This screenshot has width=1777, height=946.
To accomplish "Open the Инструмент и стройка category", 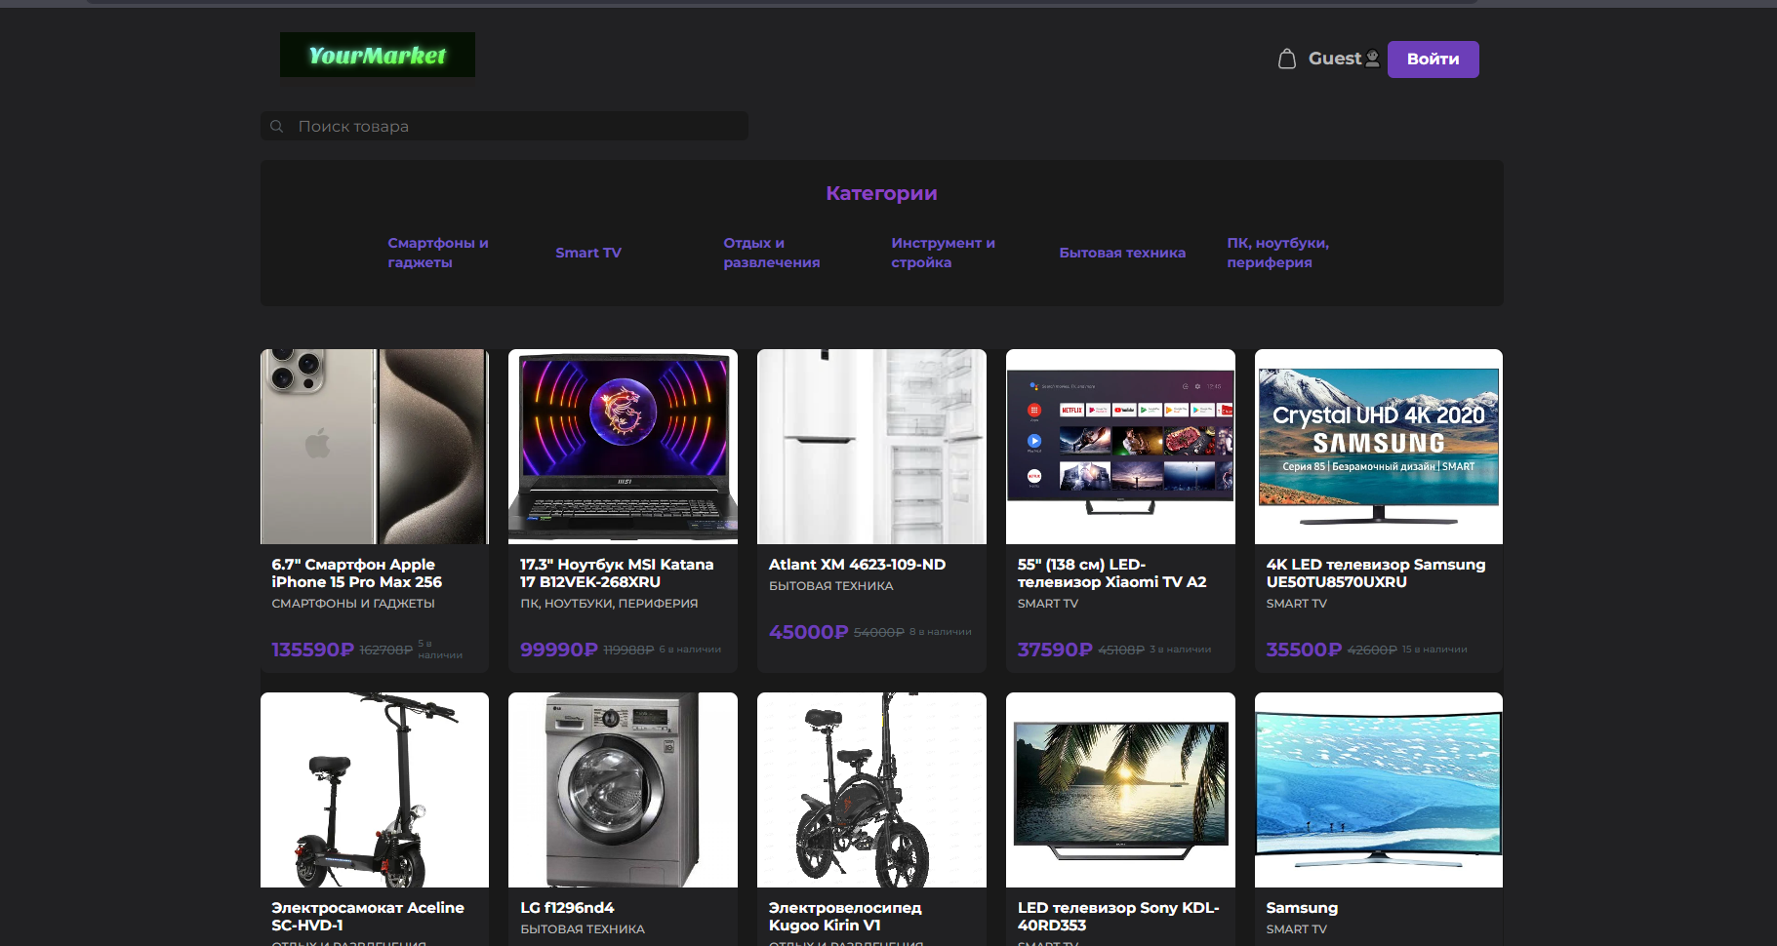I will pyautogui.click(x=943, y=253).
